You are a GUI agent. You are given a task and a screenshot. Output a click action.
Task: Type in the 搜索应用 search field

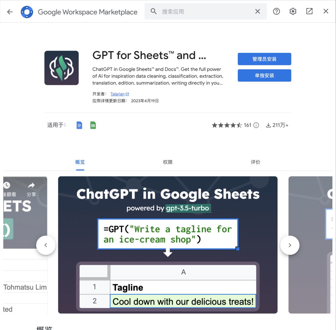point(204,11)
